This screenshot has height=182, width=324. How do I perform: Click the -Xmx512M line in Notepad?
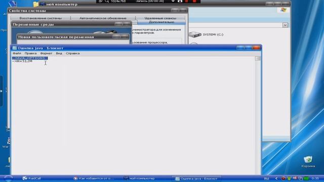pos(22,61)
